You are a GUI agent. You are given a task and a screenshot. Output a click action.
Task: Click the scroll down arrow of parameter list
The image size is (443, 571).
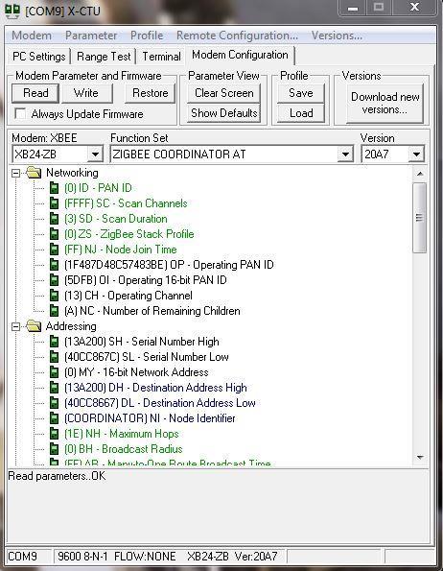[420, 457]
